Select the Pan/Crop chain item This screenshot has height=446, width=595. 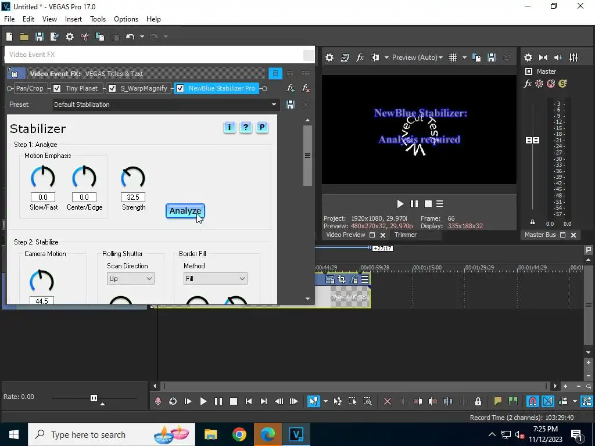(x=30, y=88)
